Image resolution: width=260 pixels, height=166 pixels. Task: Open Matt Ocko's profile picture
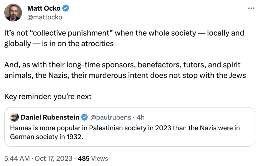tap(12, 13)
